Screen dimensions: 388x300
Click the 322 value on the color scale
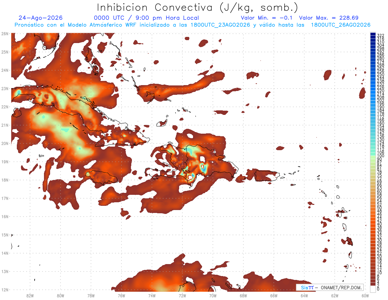coord(381,35)
